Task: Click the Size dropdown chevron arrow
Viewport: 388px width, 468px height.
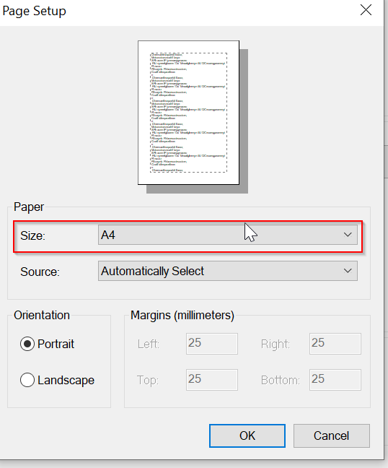Action: coord(348,235)
